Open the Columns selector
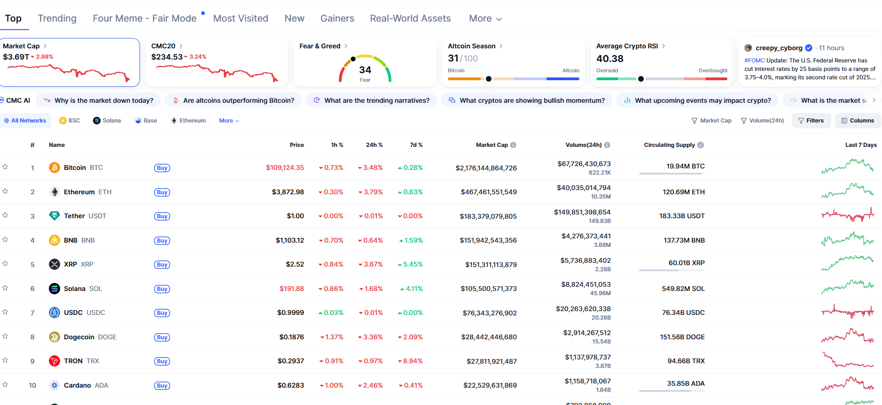This screenshot has height=405, width=882. point(858,121)
